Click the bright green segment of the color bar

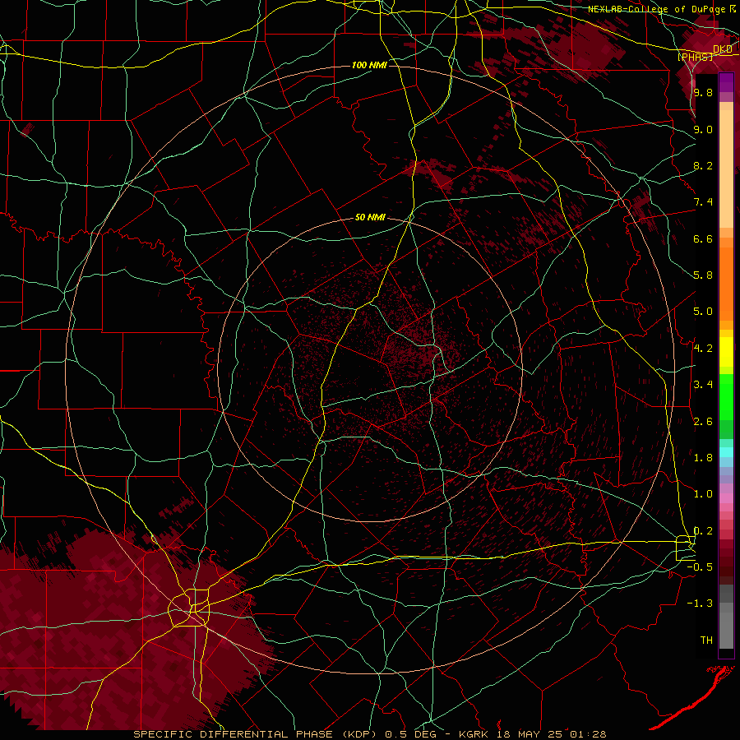coord(726,397)
